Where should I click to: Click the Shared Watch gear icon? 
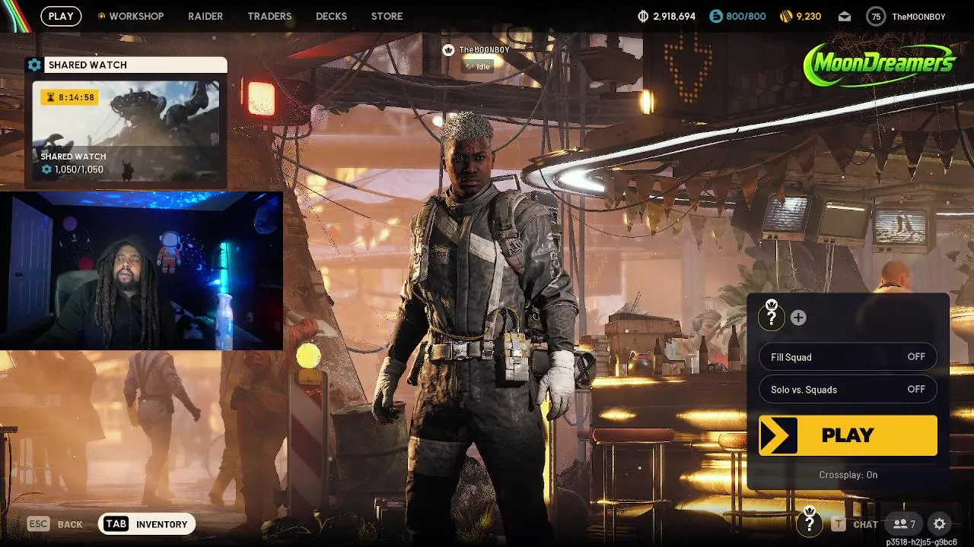click(34, 65)
